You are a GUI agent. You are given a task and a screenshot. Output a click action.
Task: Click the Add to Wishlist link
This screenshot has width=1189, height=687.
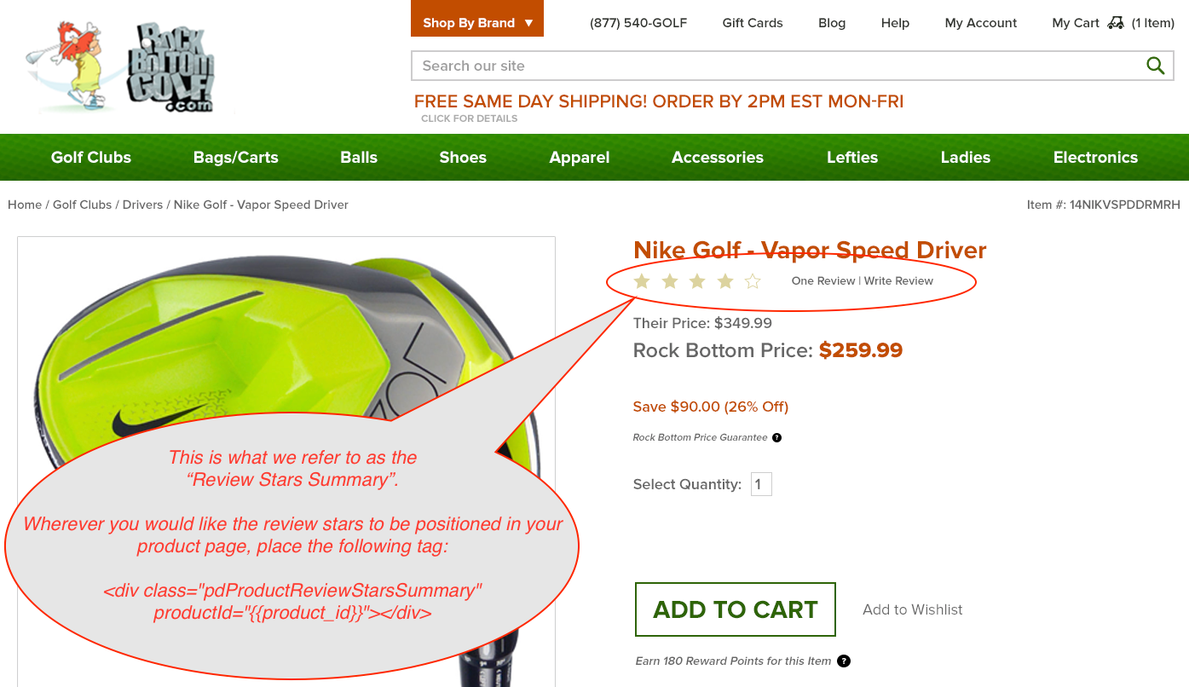pyautogui.click(x=913, y=609)
